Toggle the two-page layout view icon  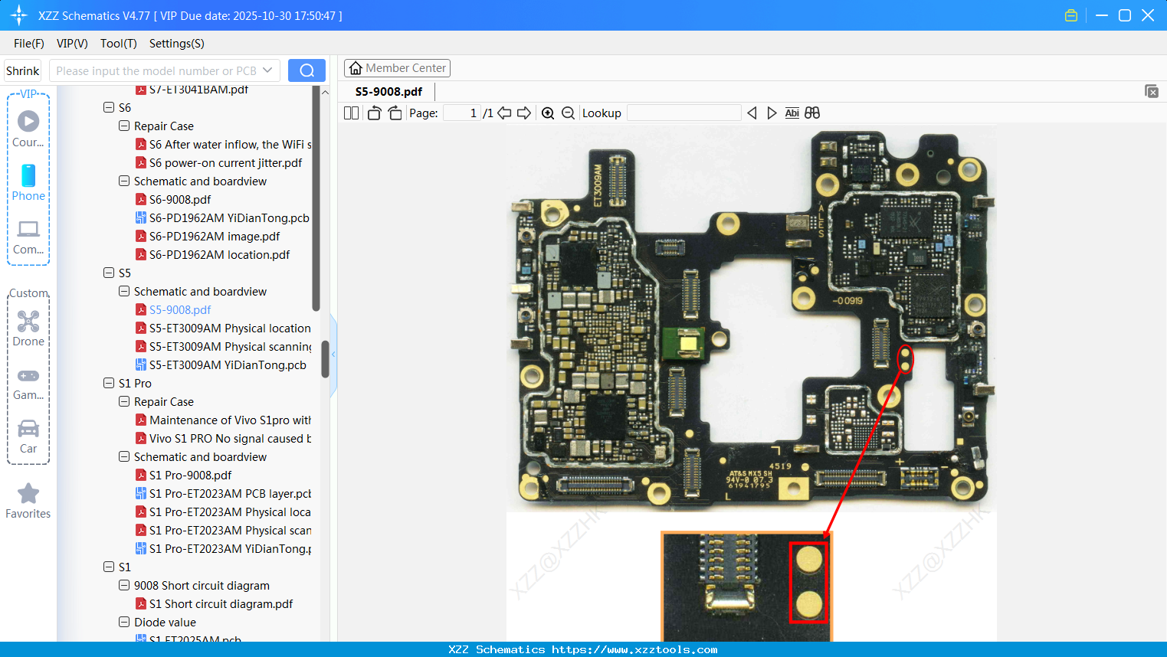click(x=351, y=113)
